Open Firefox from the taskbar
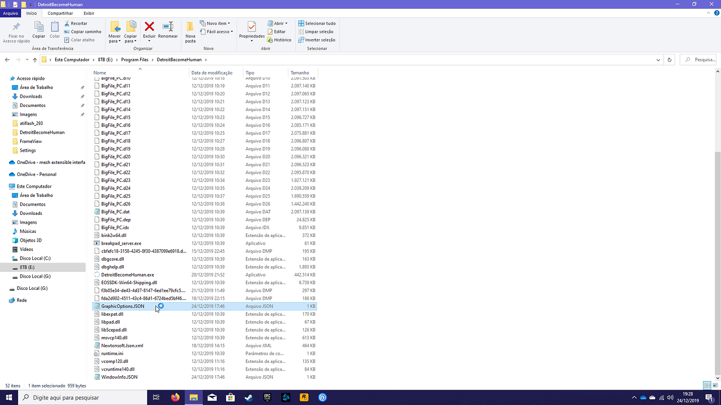The height and width of the screenshot is (405, 721). pyautogui.click(x=175, y=397)
